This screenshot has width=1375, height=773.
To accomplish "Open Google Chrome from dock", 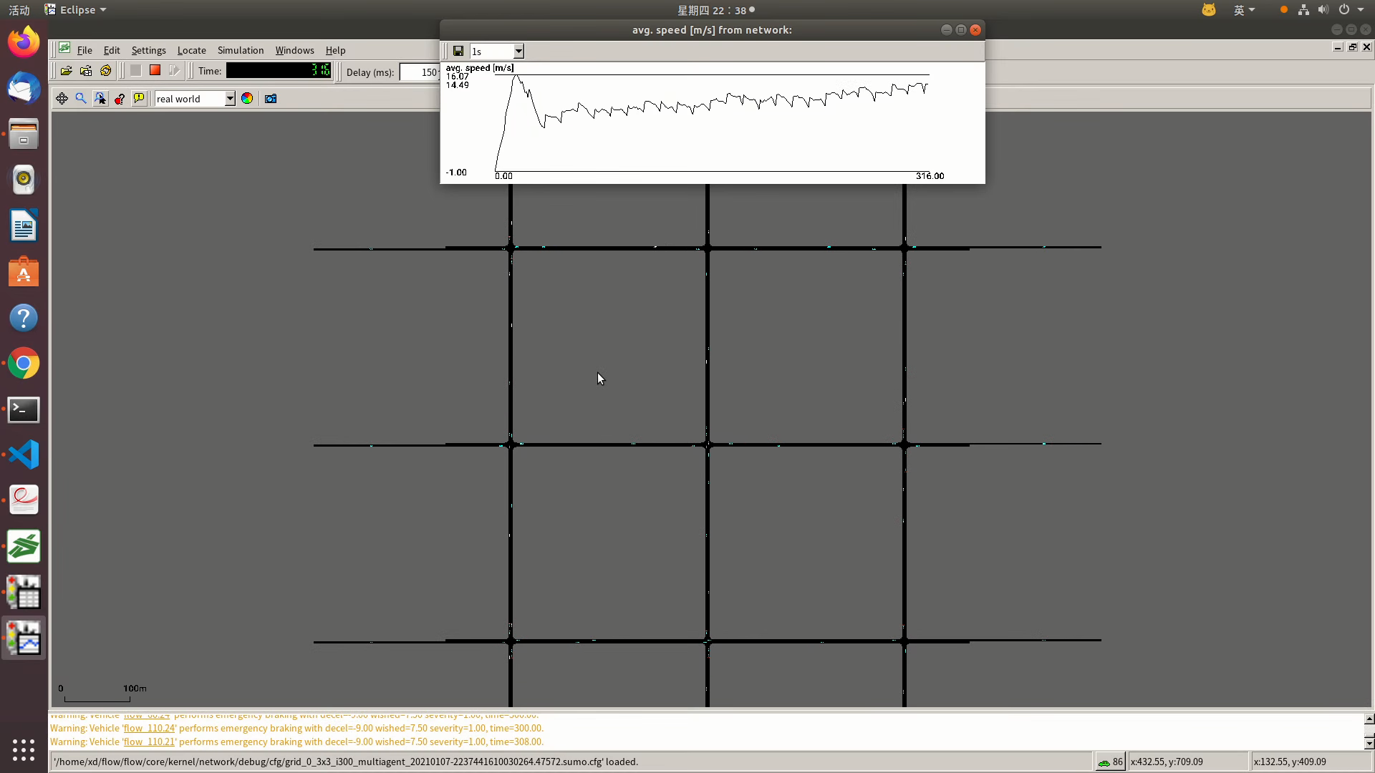I will [x=24, y=364].
